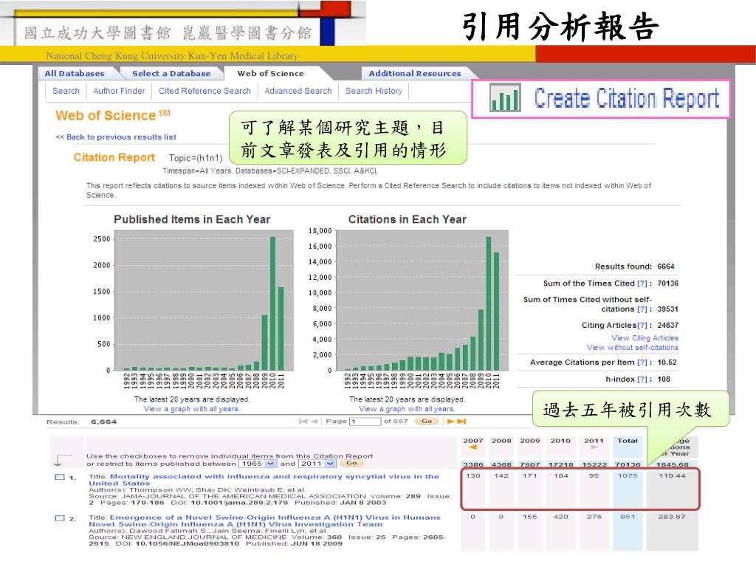Open Cited Reference Search sub-tab
The width and height of the screenshot is (756, 567).
pyautogui.click(x=205, y=91)
